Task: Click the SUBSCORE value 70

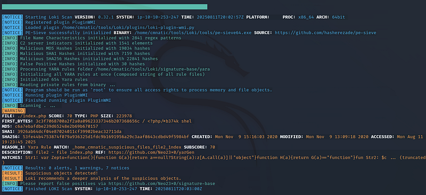Action: [212, 147]
